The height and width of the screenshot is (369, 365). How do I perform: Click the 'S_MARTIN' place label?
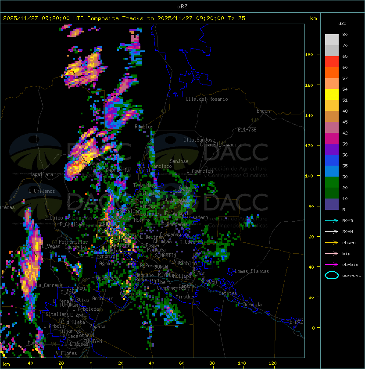[x=165, y=255]
